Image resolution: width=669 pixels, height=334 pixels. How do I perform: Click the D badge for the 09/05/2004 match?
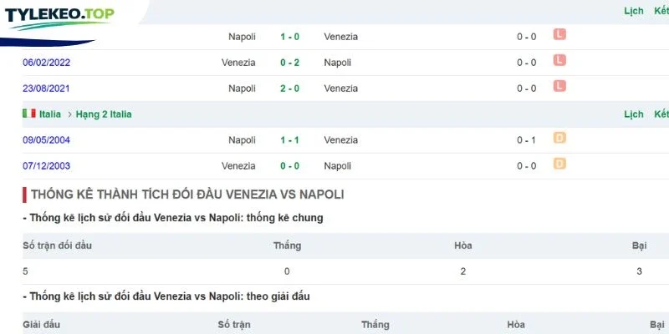tap(559, 138)
